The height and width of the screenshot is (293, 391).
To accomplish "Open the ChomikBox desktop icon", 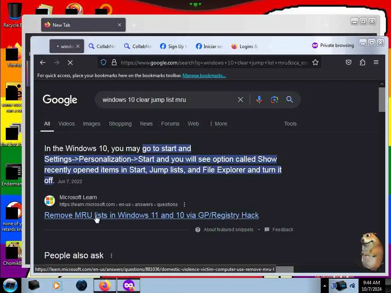I will (13, 253).
